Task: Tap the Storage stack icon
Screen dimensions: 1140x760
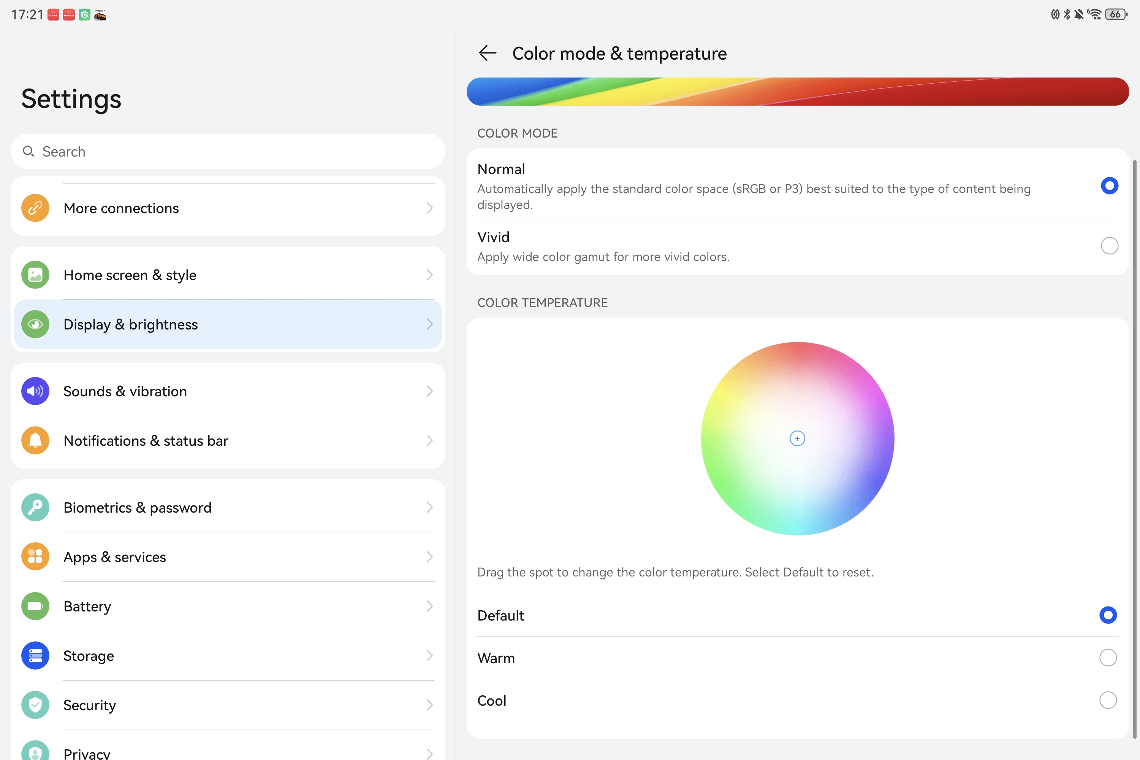Action: pyautogui.click(x=35, y=656)
